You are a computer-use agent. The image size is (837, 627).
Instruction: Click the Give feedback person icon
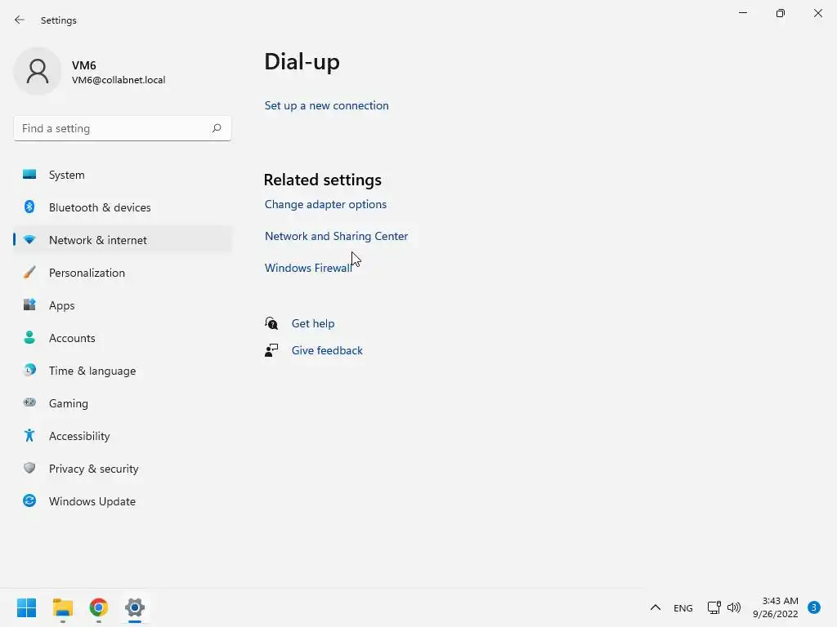pos(271,350)
